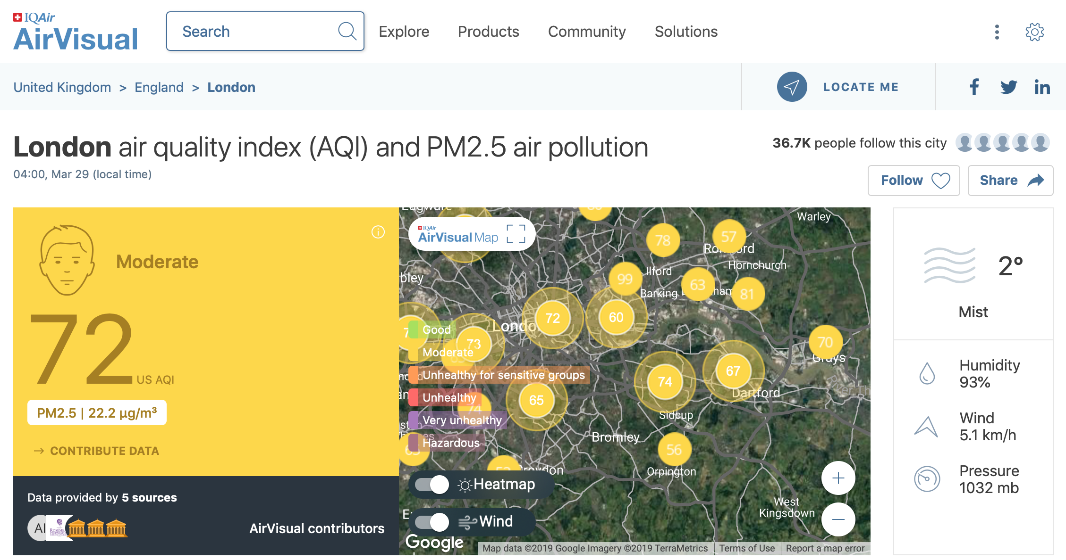
Task: Share on Facebook icon
Action: [974, 87]
